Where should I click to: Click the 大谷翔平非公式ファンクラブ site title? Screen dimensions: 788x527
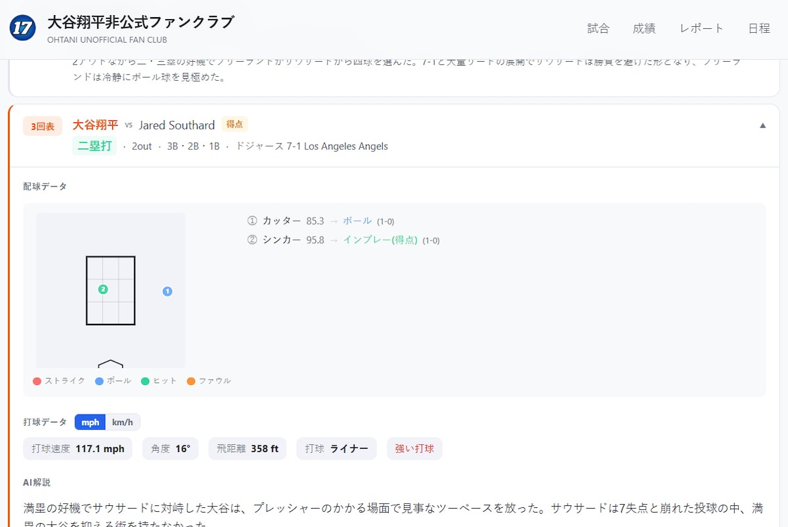[141, 22]
